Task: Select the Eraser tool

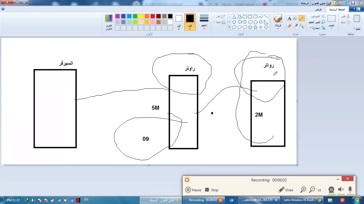Action: click(x=289, y=26)
